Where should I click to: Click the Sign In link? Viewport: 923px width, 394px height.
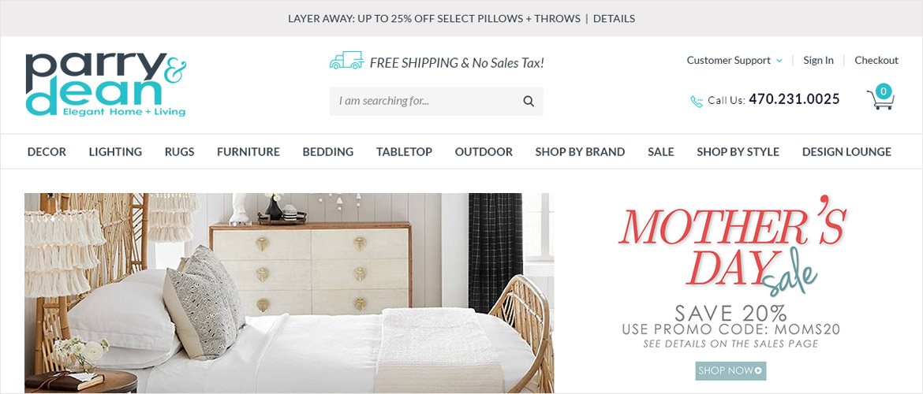click(818, 60)
